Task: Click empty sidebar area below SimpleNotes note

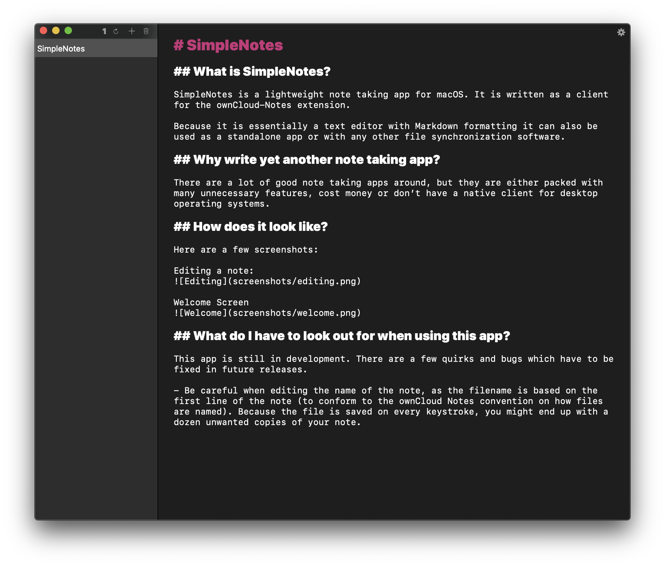Action: 96,257
